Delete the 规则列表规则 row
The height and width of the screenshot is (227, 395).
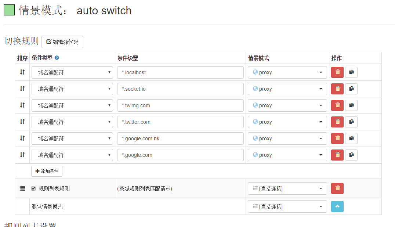337,188
